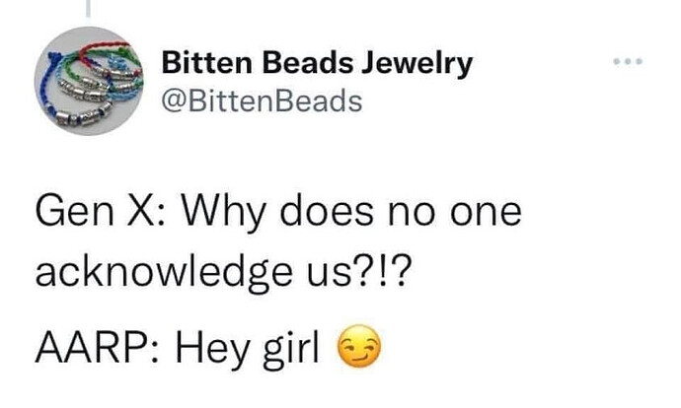Screen dimensions: 681x408
Task: Click the "us?!?" text at the end of line two
Action: (358, 271)
